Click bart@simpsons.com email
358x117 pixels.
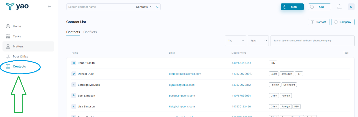coord(182,96)
